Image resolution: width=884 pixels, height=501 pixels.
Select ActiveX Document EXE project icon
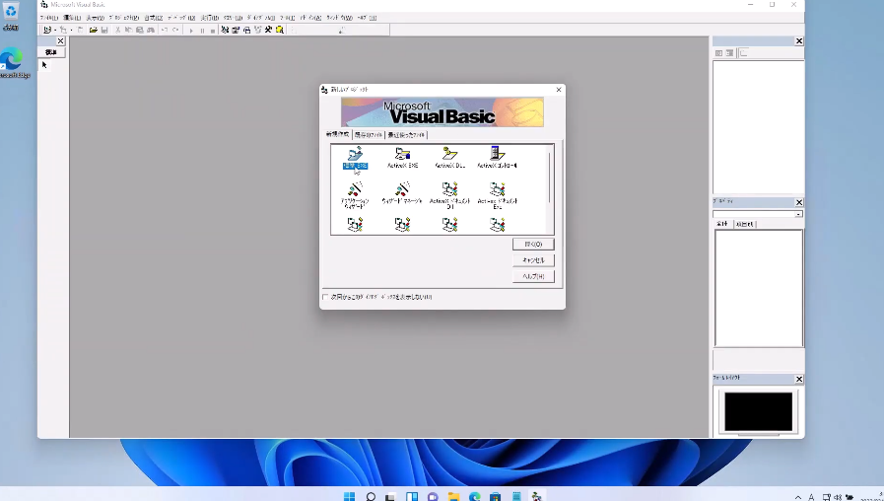pyautogui.click(x=498, y=194)
